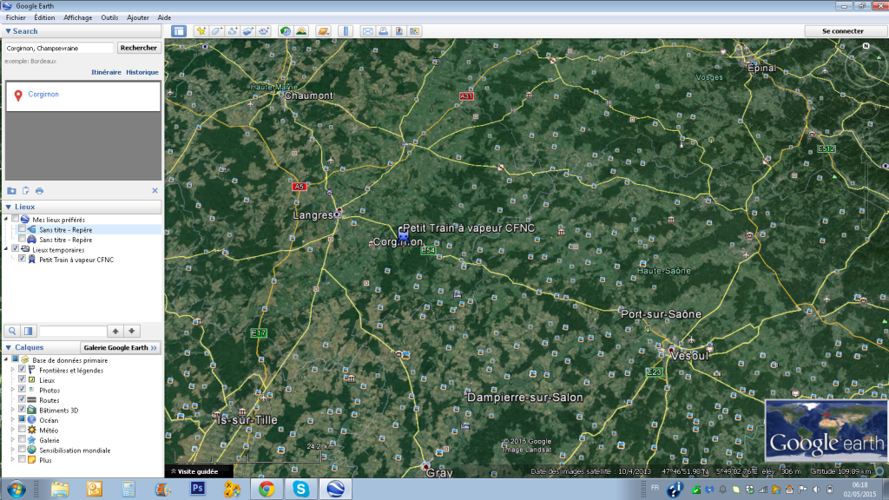
Task: Click the add placemark toolbar icon
Action: (x=201, y=31)
